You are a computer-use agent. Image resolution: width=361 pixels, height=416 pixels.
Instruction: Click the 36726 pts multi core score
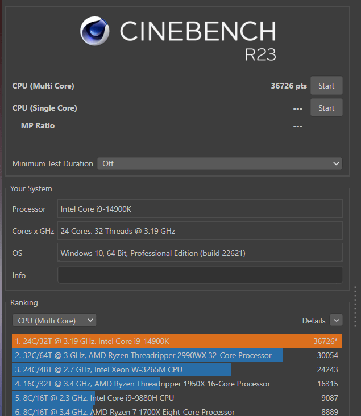pos(289,86)
